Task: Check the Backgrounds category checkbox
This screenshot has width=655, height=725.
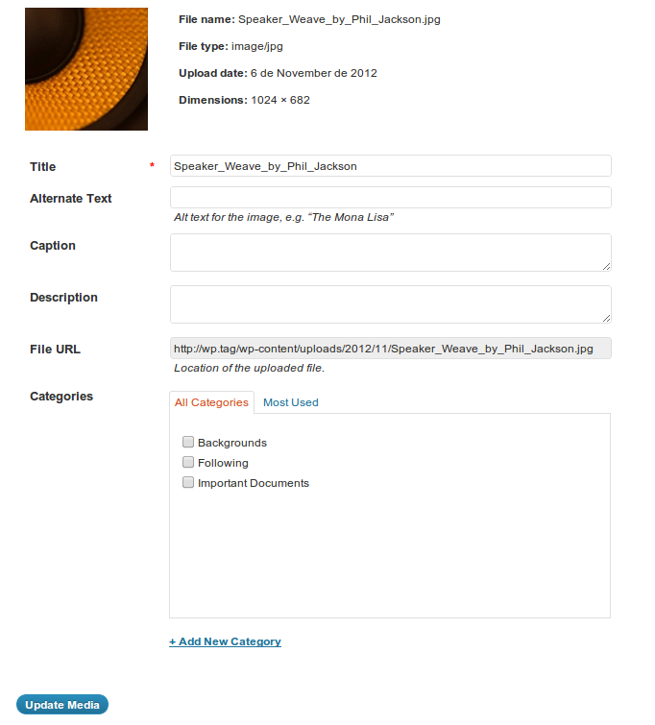Action: click(188, 442)
